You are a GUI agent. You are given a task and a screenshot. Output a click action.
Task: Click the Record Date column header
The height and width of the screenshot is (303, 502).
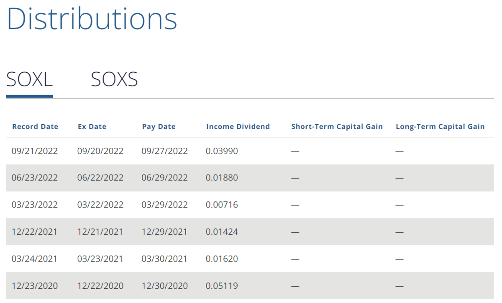tap(35, 126)
